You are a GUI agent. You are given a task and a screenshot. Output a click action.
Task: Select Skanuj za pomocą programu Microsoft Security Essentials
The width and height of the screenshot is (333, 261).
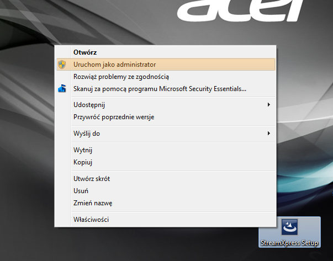tap(166, 89)
